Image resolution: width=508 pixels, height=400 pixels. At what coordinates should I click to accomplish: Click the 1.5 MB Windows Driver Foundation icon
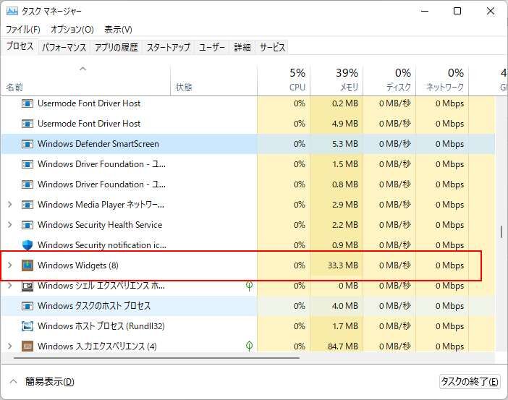[27, 164]
